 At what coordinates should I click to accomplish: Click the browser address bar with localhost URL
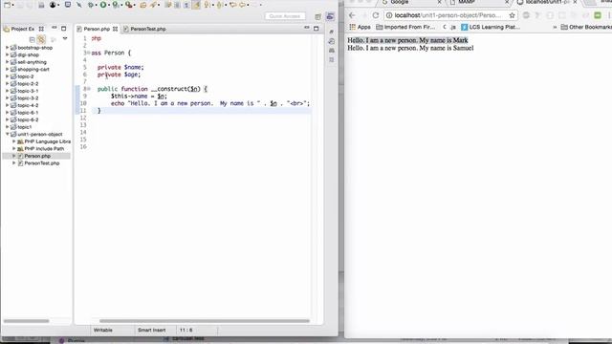point(447,15)
